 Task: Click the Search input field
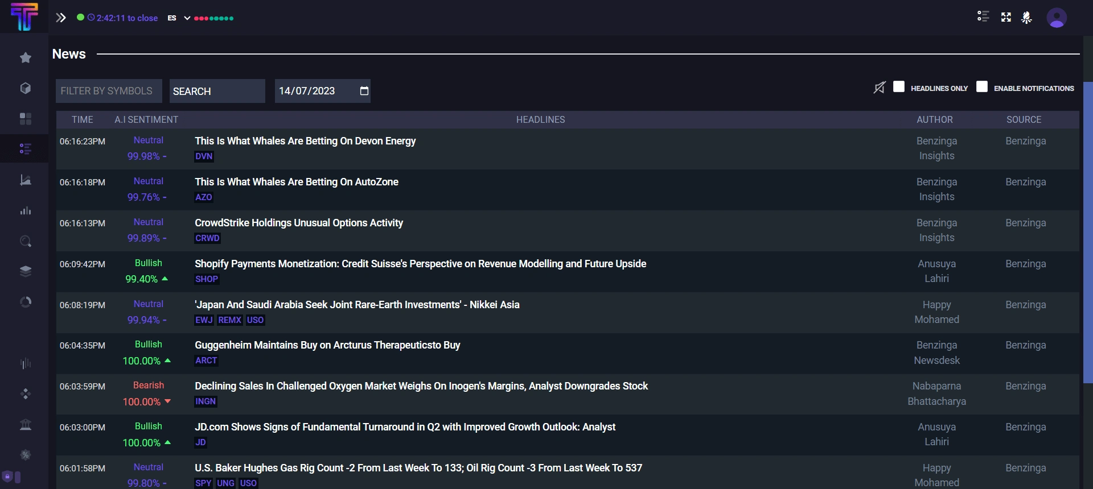click(217, 91)
